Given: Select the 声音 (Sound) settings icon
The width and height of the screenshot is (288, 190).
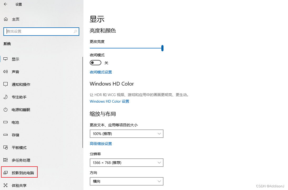Looking at the screenshot, I should [x=16, y=72].
